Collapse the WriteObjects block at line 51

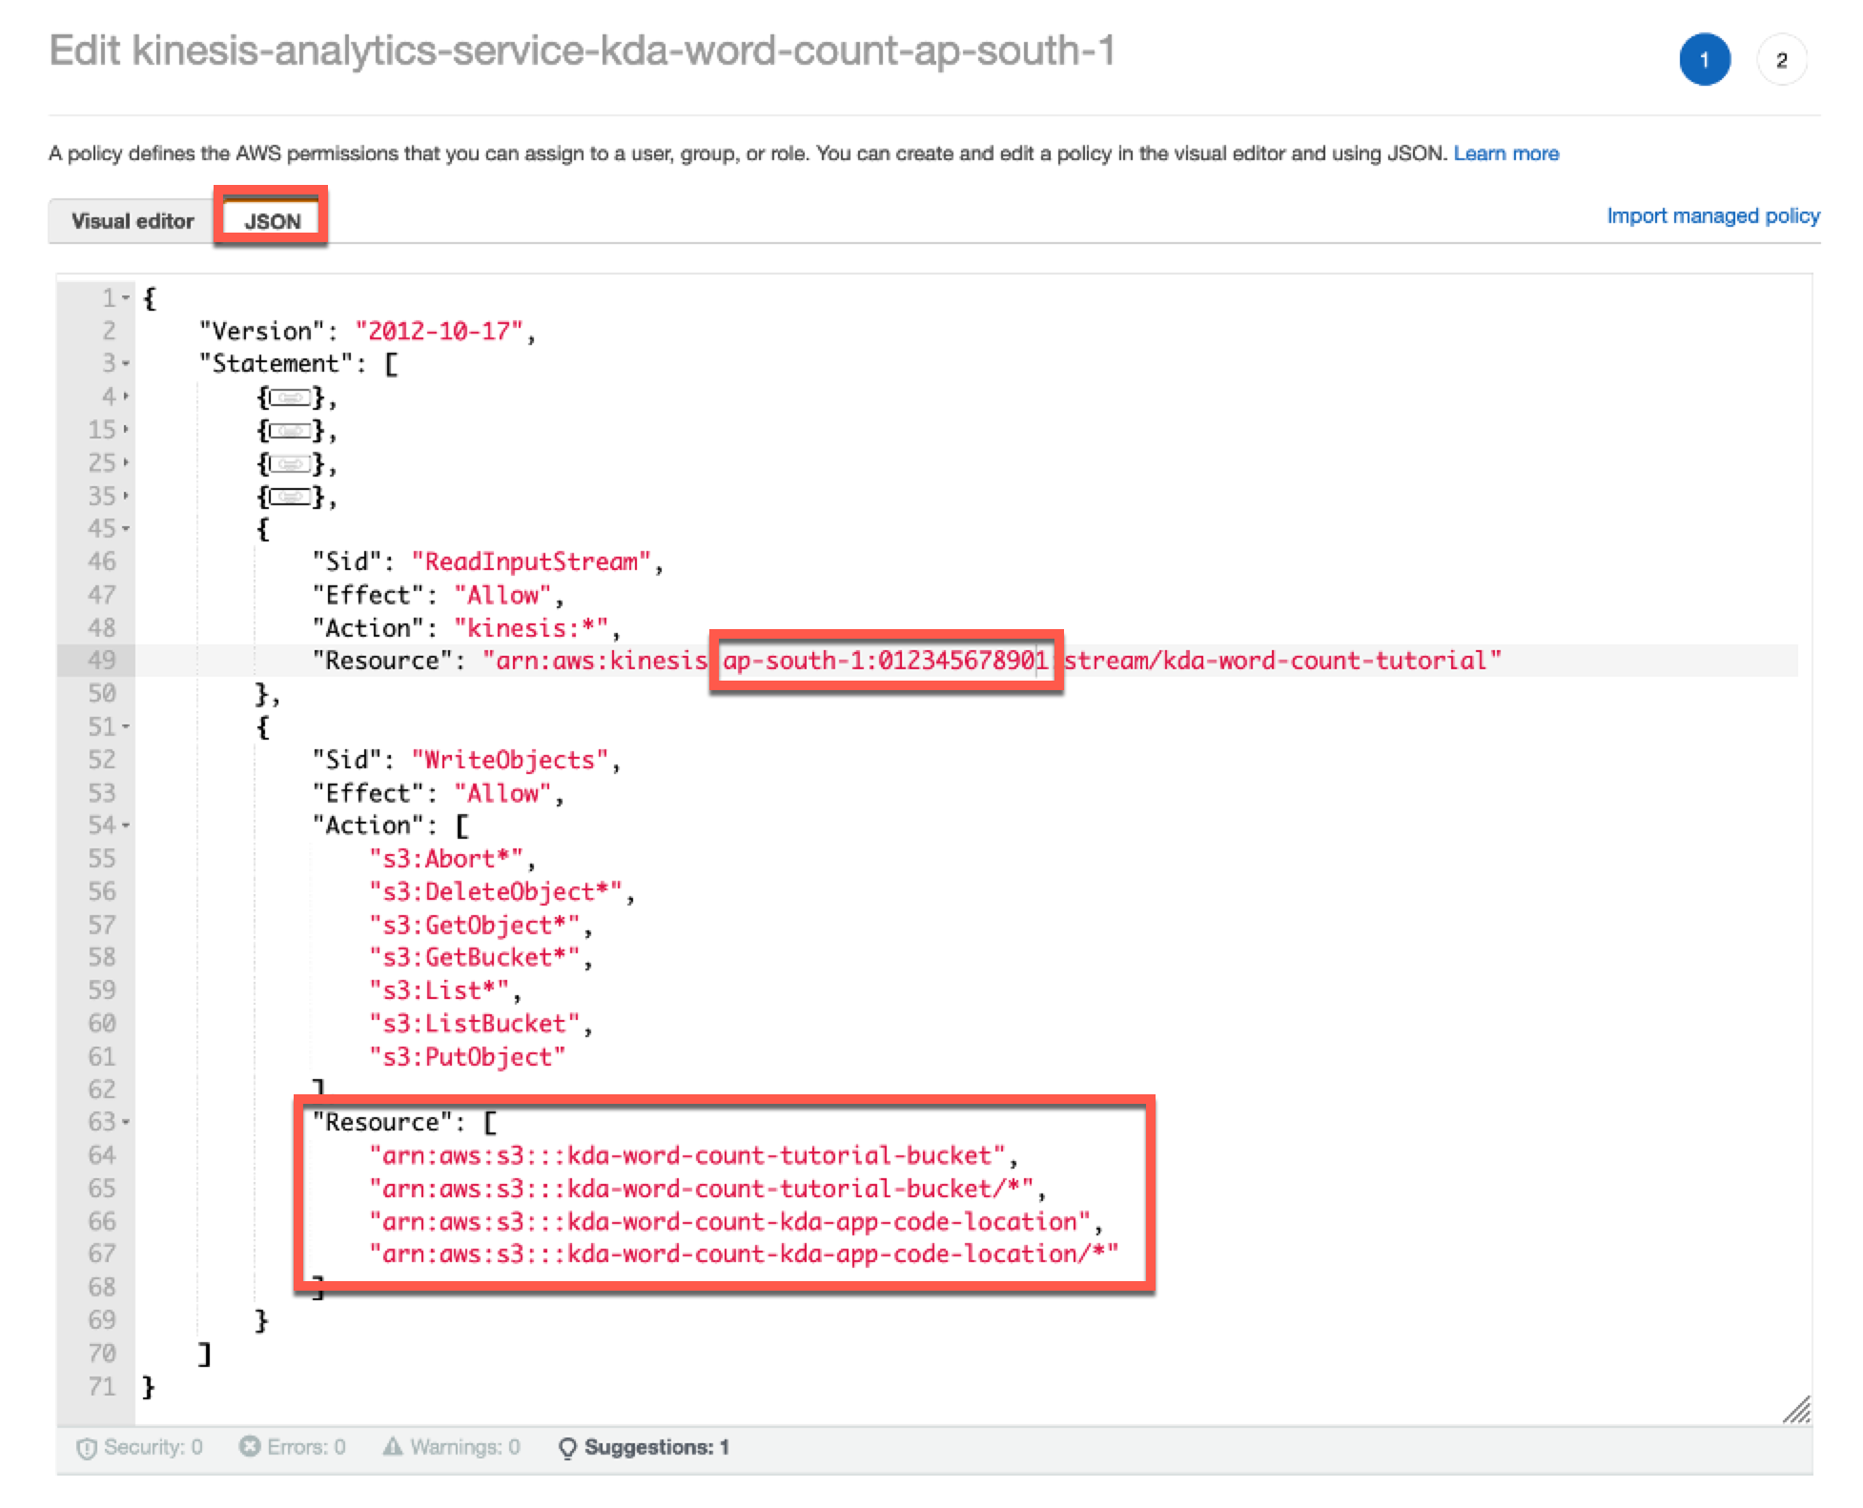126,727
